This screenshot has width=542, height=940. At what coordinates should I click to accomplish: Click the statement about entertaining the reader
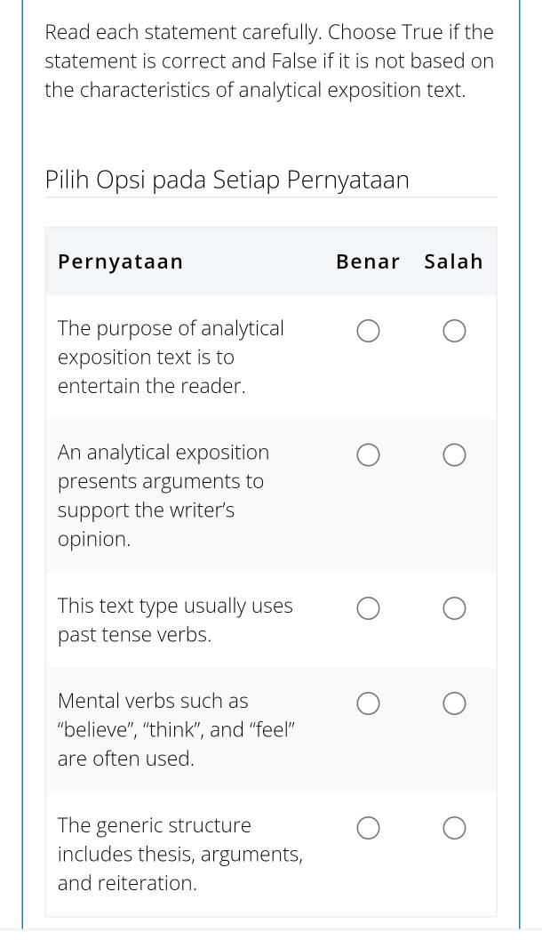[x=171, y=357]
